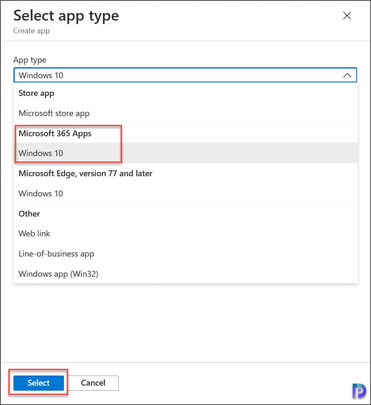Select Windows 10 under Microsoft Edge
The image size is (371, 405).
(x=185, y=193)
